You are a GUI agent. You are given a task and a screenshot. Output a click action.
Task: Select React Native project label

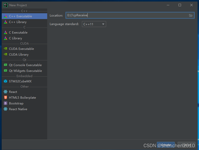[18, 109]
